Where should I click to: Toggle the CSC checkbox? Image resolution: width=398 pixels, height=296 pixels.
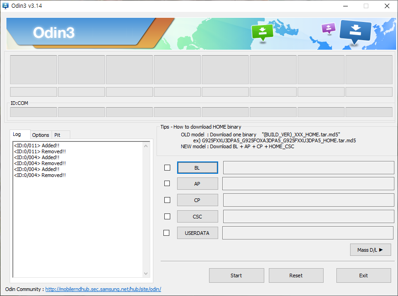167,216
